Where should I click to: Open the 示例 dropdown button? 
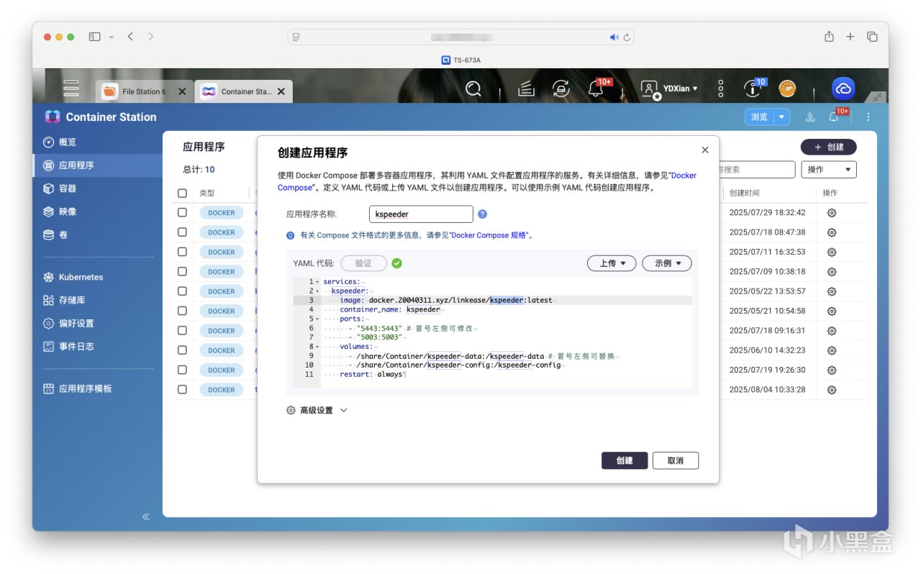point(667,263)
